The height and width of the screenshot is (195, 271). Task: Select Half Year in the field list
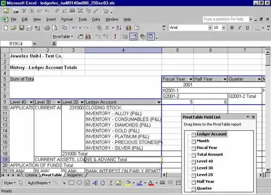205,181
